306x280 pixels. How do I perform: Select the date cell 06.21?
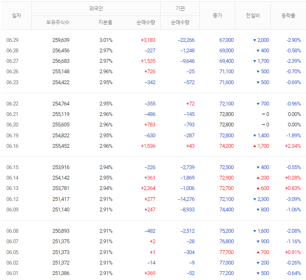[12, 114]
